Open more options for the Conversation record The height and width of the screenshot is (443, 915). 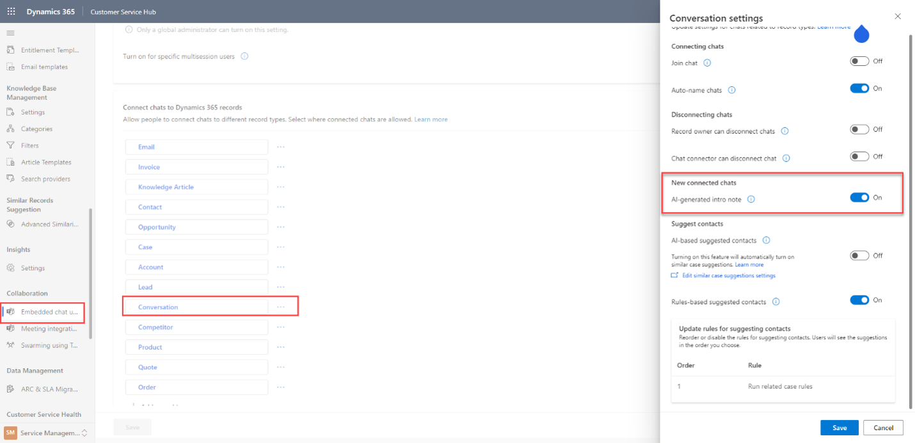pos(280,307)
